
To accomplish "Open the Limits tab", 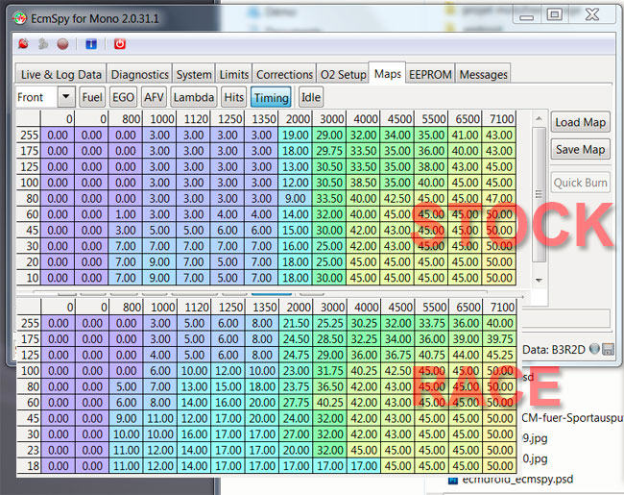I will tap(234, 74).
